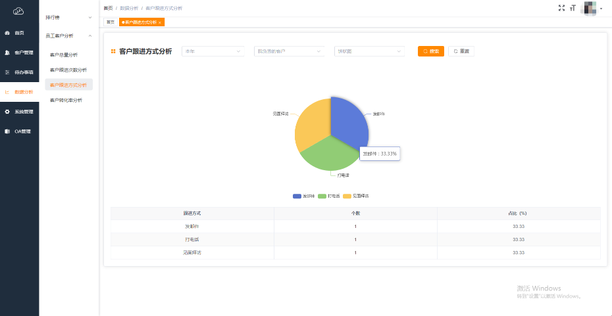Switch to the 首页 tab
Viewport: 612px width, 316px height.
[110, 22]
